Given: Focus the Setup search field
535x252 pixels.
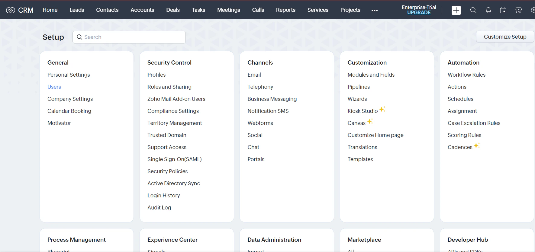Looking at the screenshot, I should (x=129, y=37).
